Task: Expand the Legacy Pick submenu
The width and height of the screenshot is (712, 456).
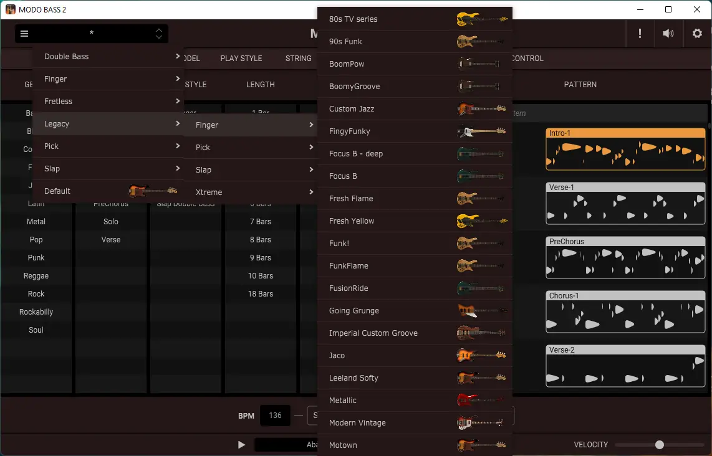Action: tap(251, 148)
